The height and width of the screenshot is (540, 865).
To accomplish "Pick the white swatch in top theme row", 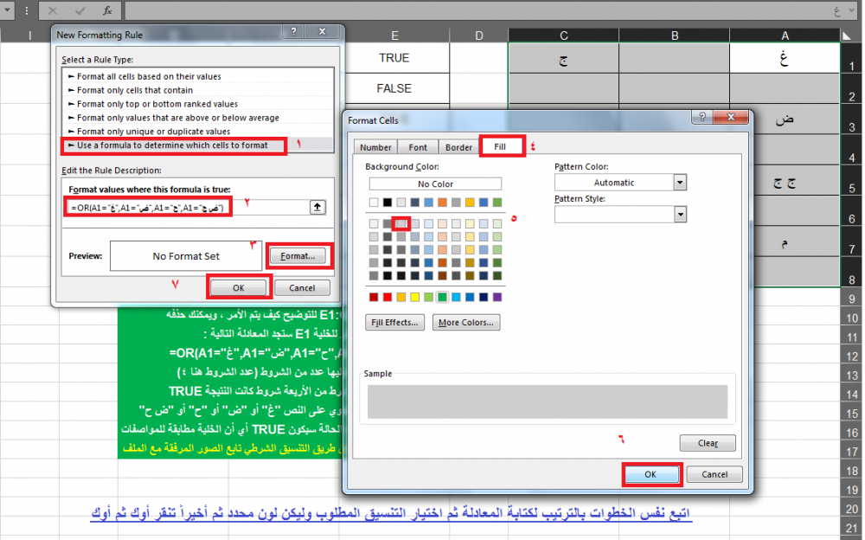I will pos(374,202).
